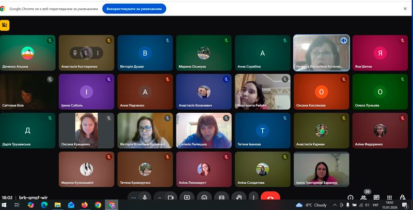This screenshot has width=413, height=210.
Task: Click the Використовувати за умовчанням button
Action: [x=134, y=9]
